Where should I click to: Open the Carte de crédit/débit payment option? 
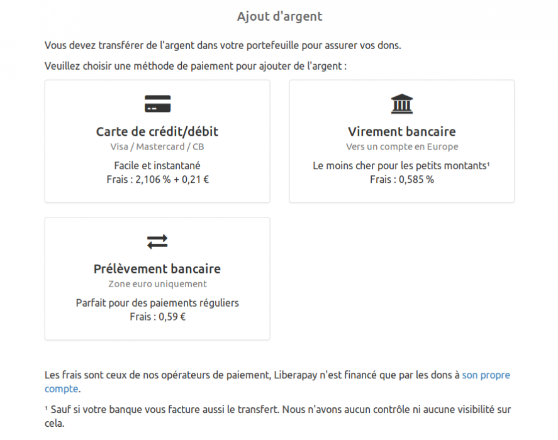pyautogui.click(x=157, y=141)
